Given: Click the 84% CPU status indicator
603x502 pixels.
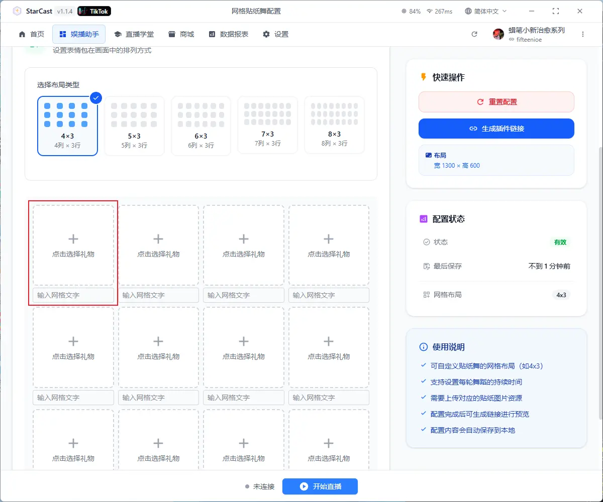Looking at the screenshot, I should (x=411, y=11).
